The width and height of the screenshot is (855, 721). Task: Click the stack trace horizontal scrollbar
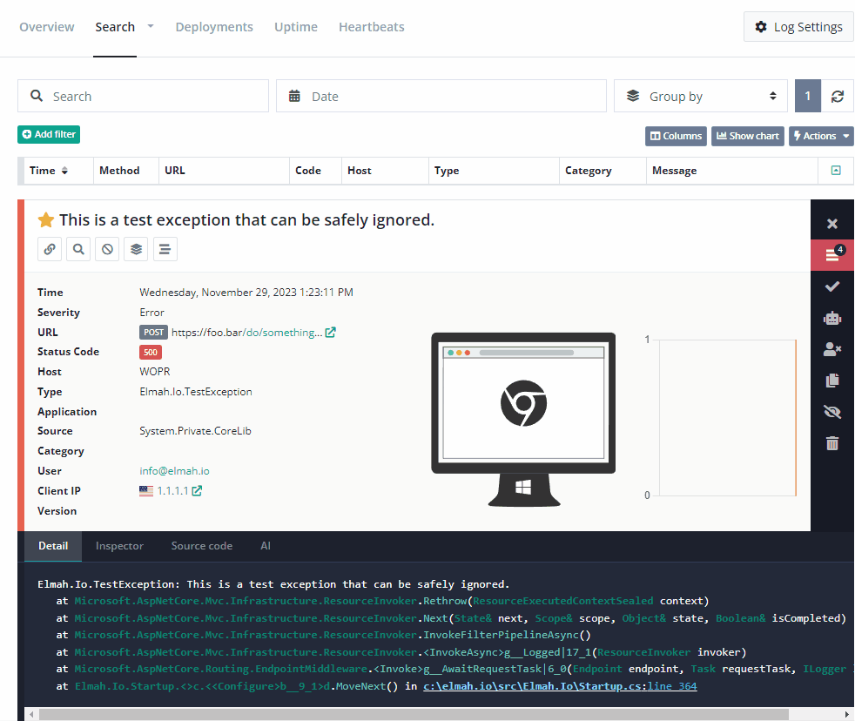tap(414, 714)
